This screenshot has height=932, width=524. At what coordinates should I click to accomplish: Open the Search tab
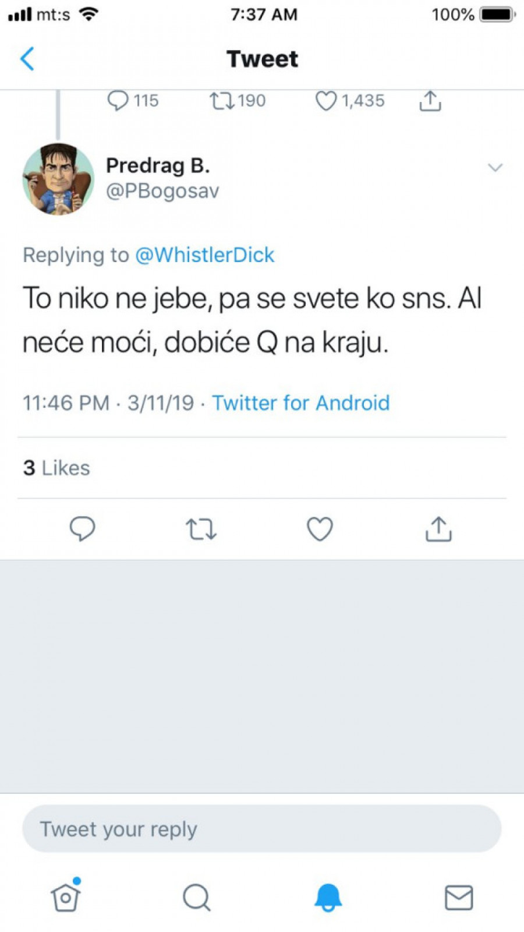[197, 897]
